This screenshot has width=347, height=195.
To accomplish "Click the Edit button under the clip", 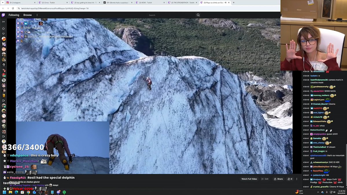I will (265, 179).
